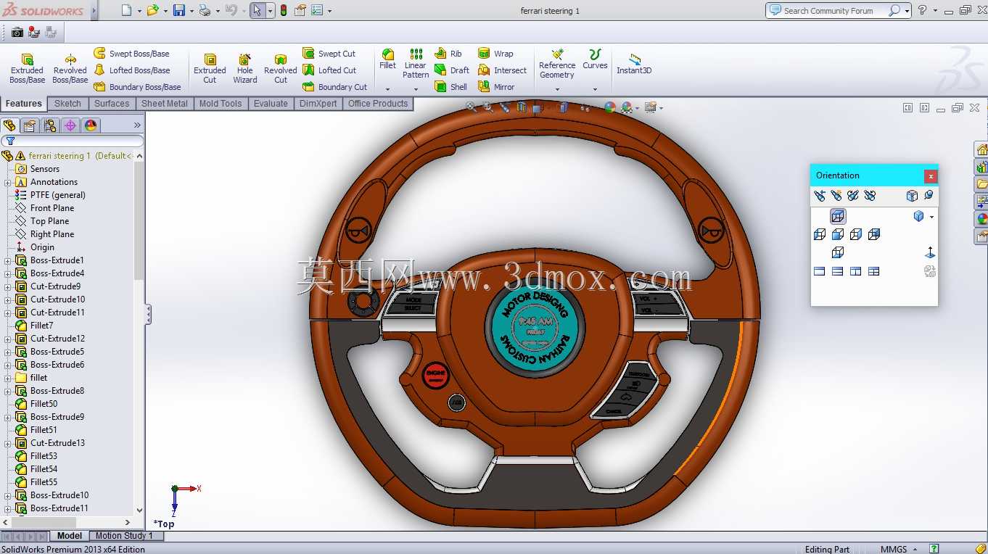Viewport: 988px width, 554px height.
Task: Switch to the Surfaces tab
Action: coord(112,104)
